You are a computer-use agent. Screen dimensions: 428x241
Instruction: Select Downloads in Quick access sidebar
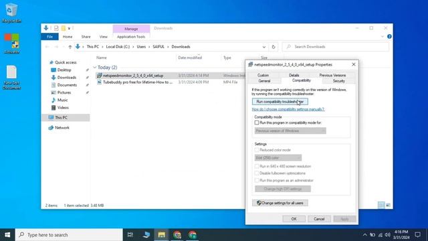click(66, 78)
